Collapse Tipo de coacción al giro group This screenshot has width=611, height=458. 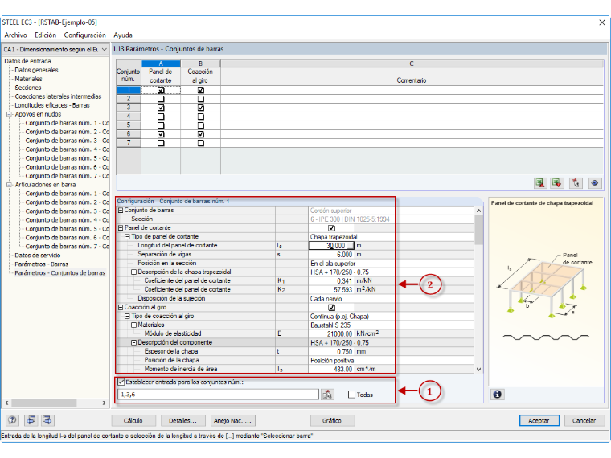(127, 317)
